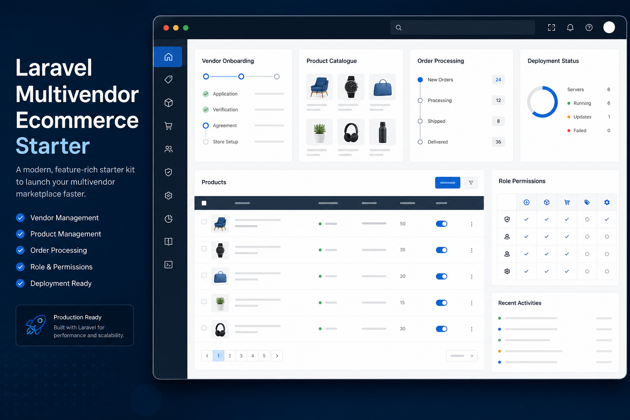Screen dimensions: 630x420
Task: Open the black bottle catalogue thumbnail
Action: [382, 132]
